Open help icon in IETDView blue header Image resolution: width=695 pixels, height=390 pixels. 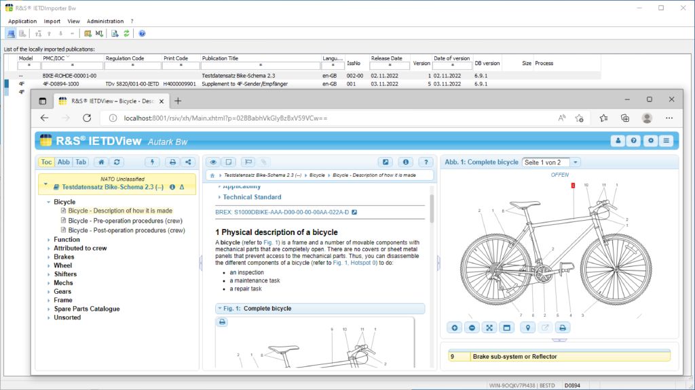(x=634, y=141)
